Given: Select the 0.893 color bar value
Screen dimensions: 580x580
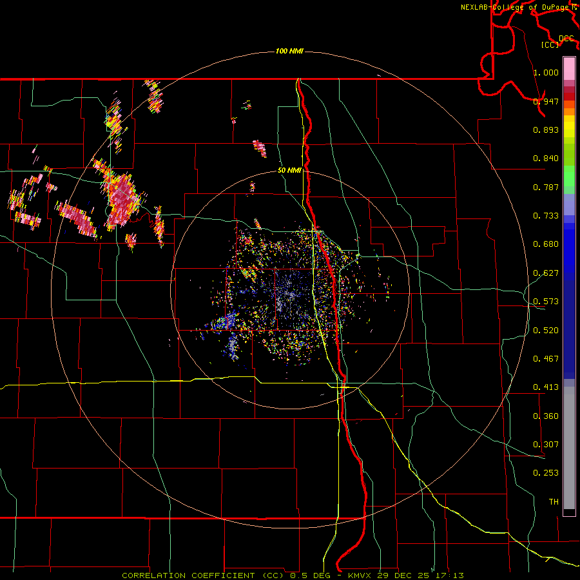Looking at the screenshot, I should point(546,130).
